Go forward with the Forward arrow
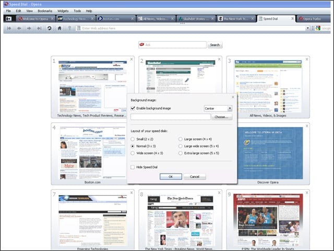The image size is (334, 251). (x=29, y=28)
